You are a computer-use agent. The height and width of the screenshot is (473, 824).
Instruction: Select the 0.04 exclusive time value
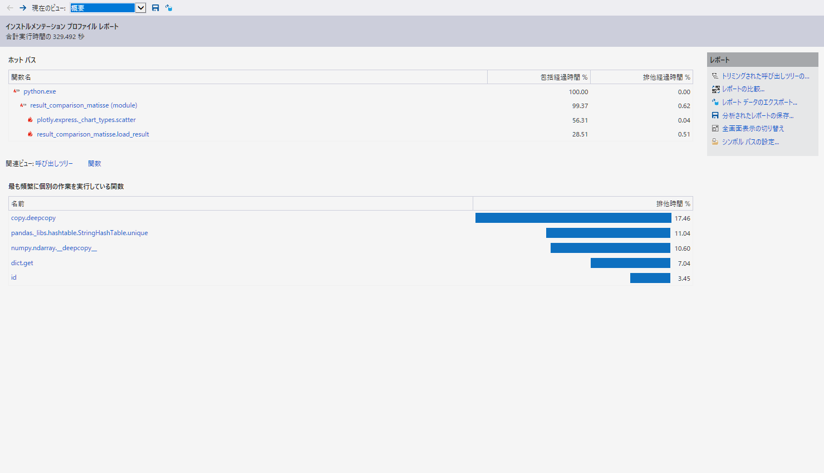pyautogui.click(x=684, y=120)
